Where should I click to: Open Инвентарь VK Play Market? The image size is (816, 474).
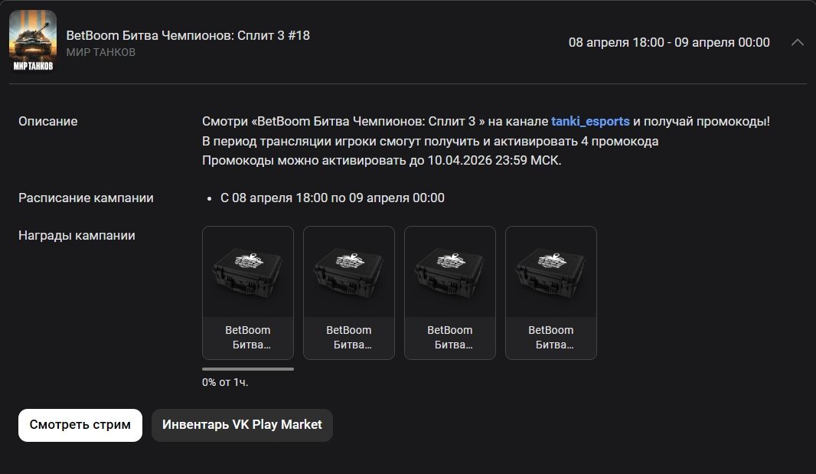pos(242,424)
